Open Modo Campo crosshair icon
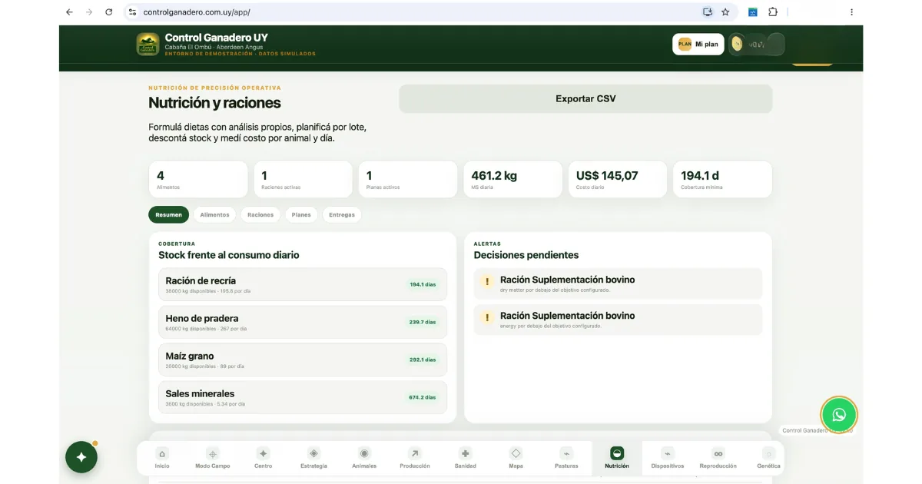 213,453
